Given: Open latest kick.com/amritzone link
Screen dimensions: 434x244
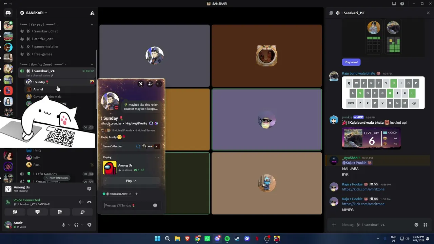Looking at the screenshot, I should pyautogui.click(x=363, y=204).
